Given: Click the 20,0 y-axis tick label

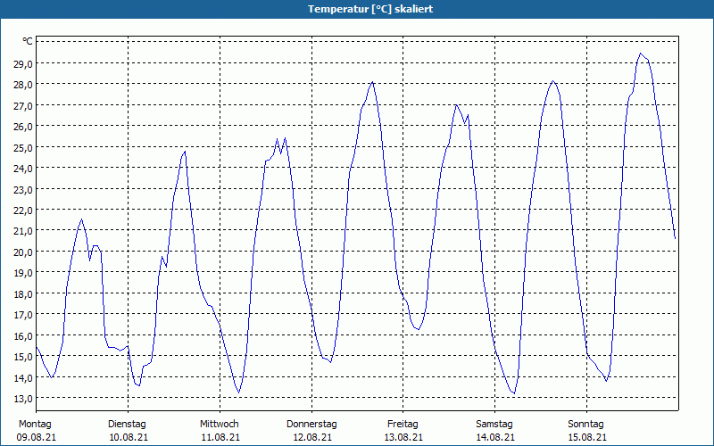Looking at the screenshot, I should (x=21, y=252).
